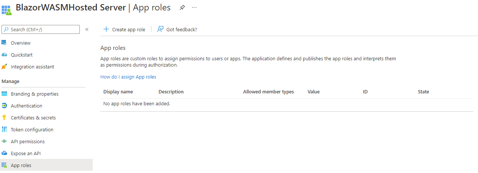The height and width of the screenshot is (173, 478).
Task: Click Create app role button
Action: coord(124,29)
